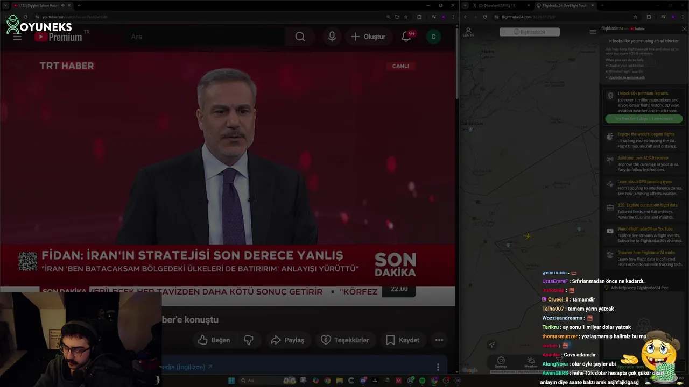Click 'Try free for 7 days' green button
Screen dimensions: 689x387
pos(644,119)
